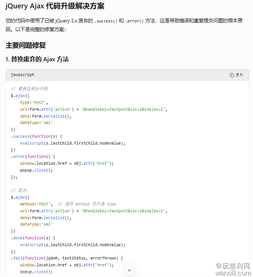Image resolution: width=253 pixels, height=277 pixels.
Task: Click the first 'popup.close();' line
Action: (x=36, y=170)
